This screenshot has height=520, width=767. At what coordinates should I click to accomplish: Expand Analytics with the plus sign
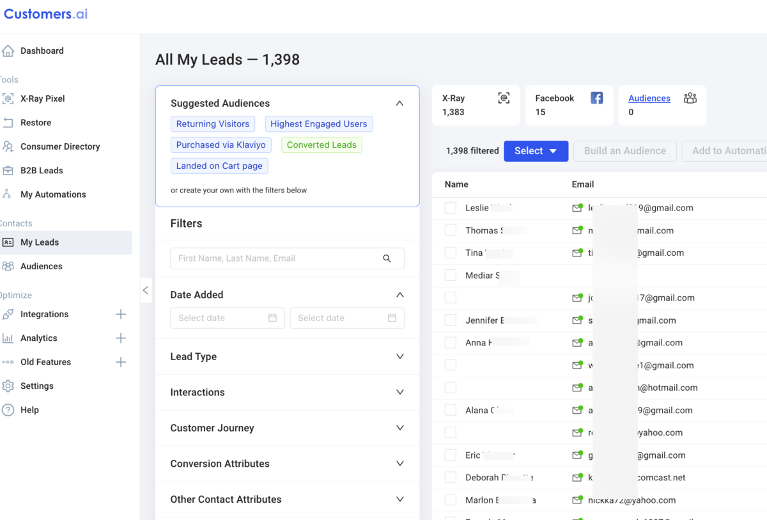click(121, 338)
